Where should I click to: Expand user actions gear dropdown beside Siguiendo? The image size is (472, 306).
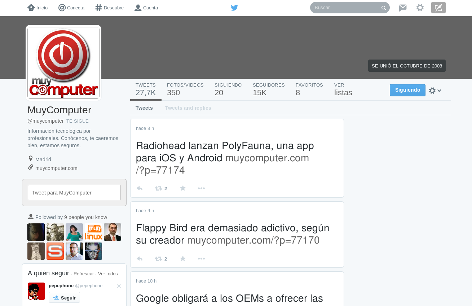point(435,91)
